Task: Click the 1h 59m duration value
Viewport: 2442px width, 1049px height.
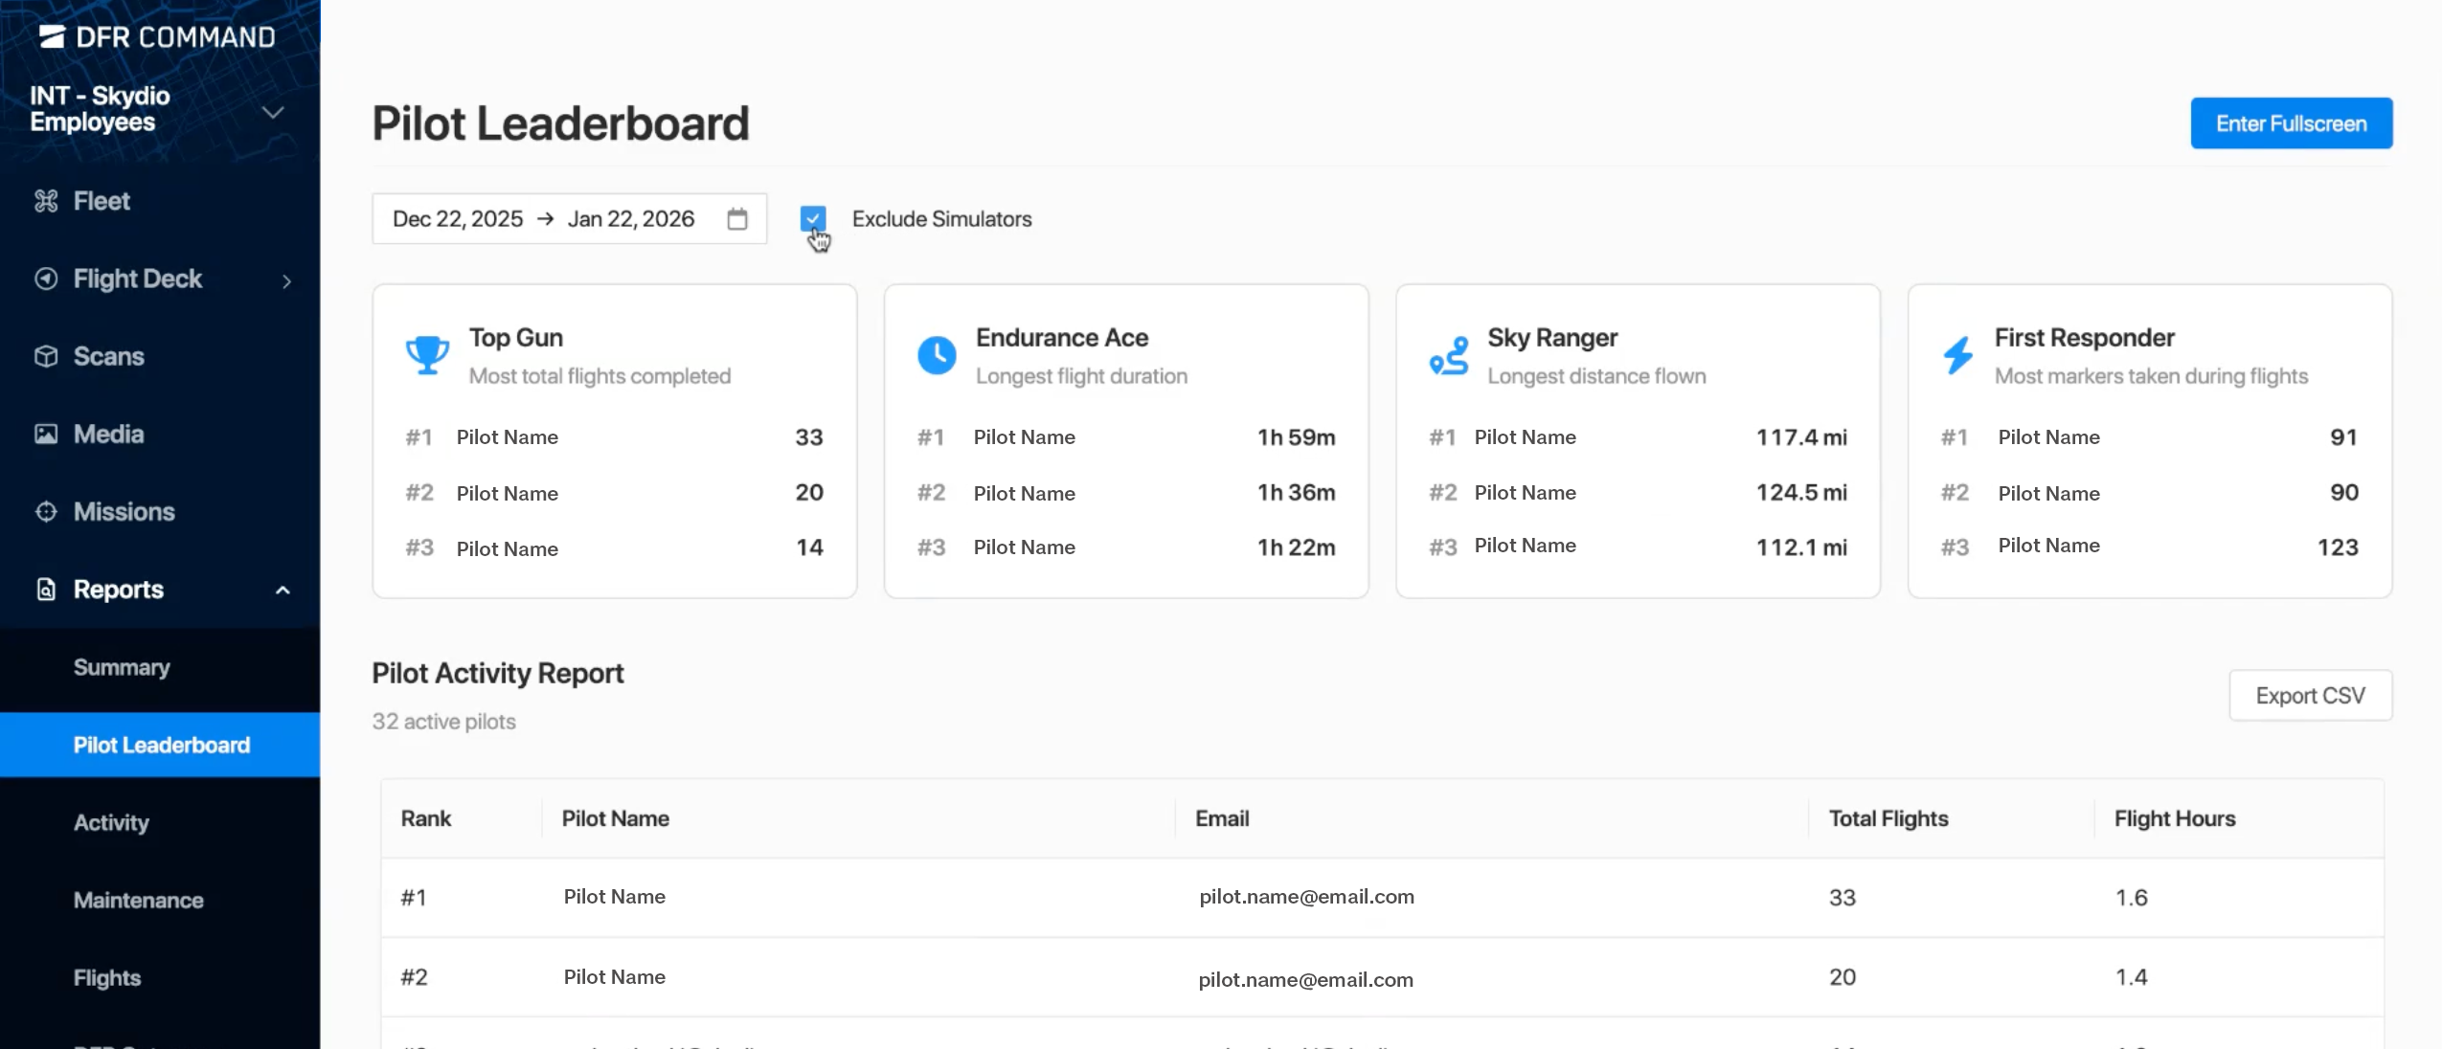Action: click(x=1297, y=437)
